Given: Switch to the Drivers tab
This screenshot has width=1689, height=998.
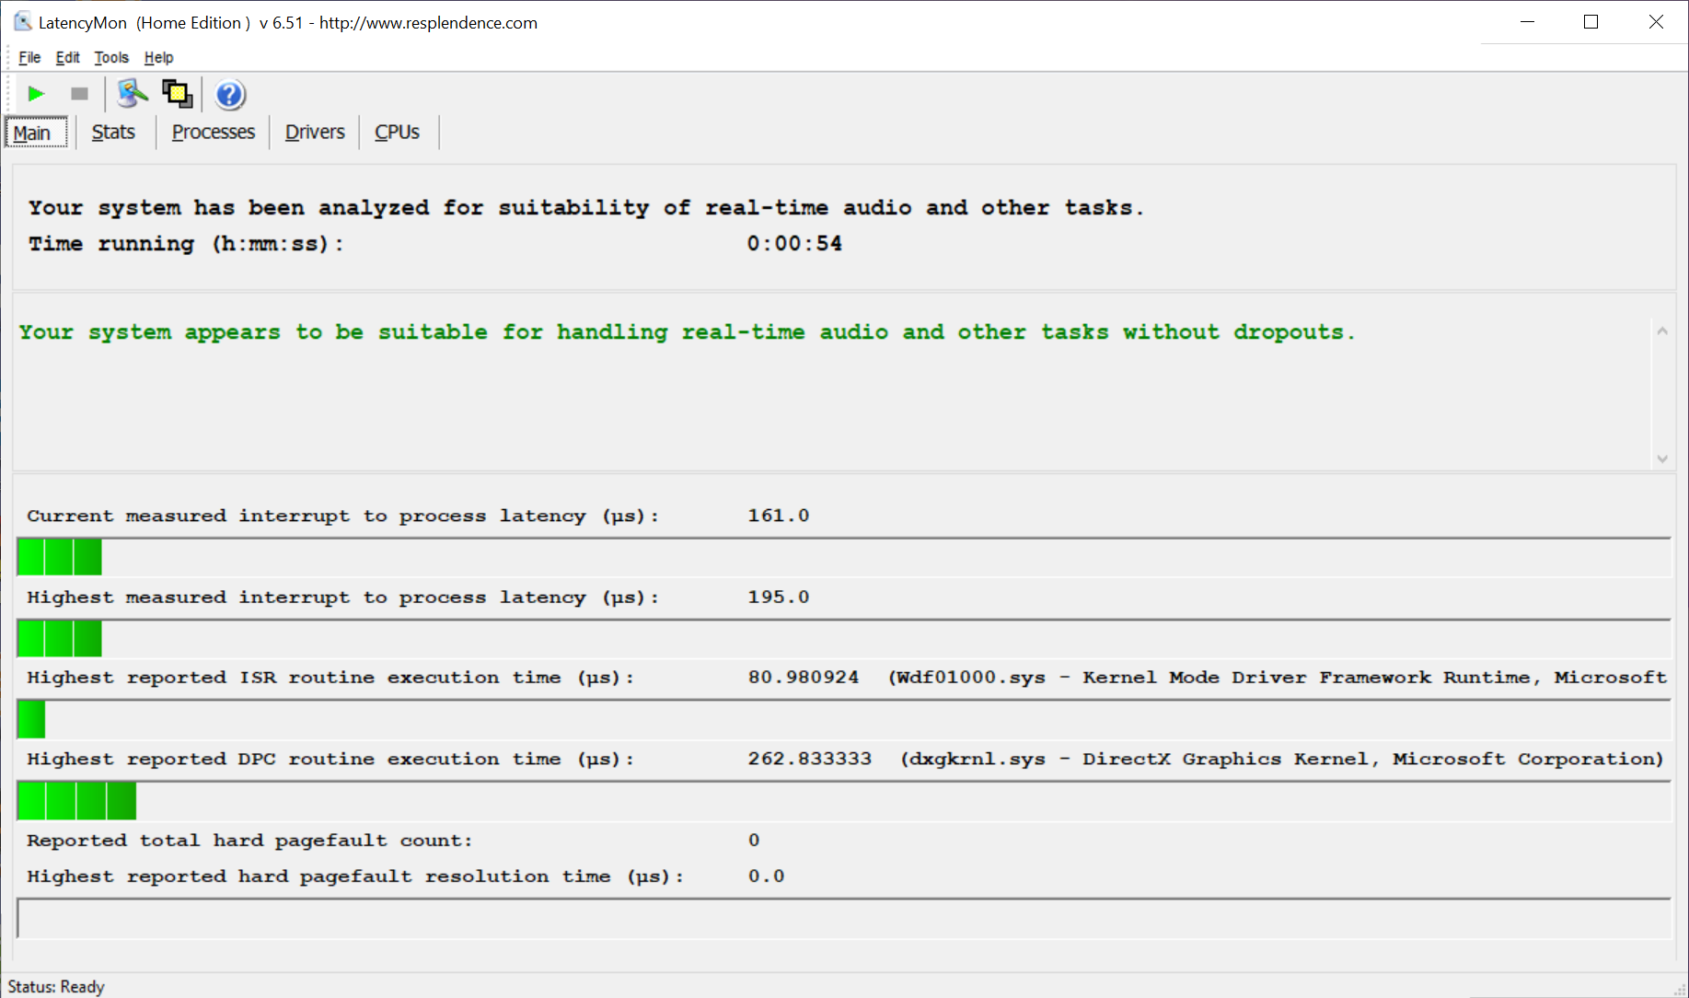Looking at the screenshot, I should [315, 133].
